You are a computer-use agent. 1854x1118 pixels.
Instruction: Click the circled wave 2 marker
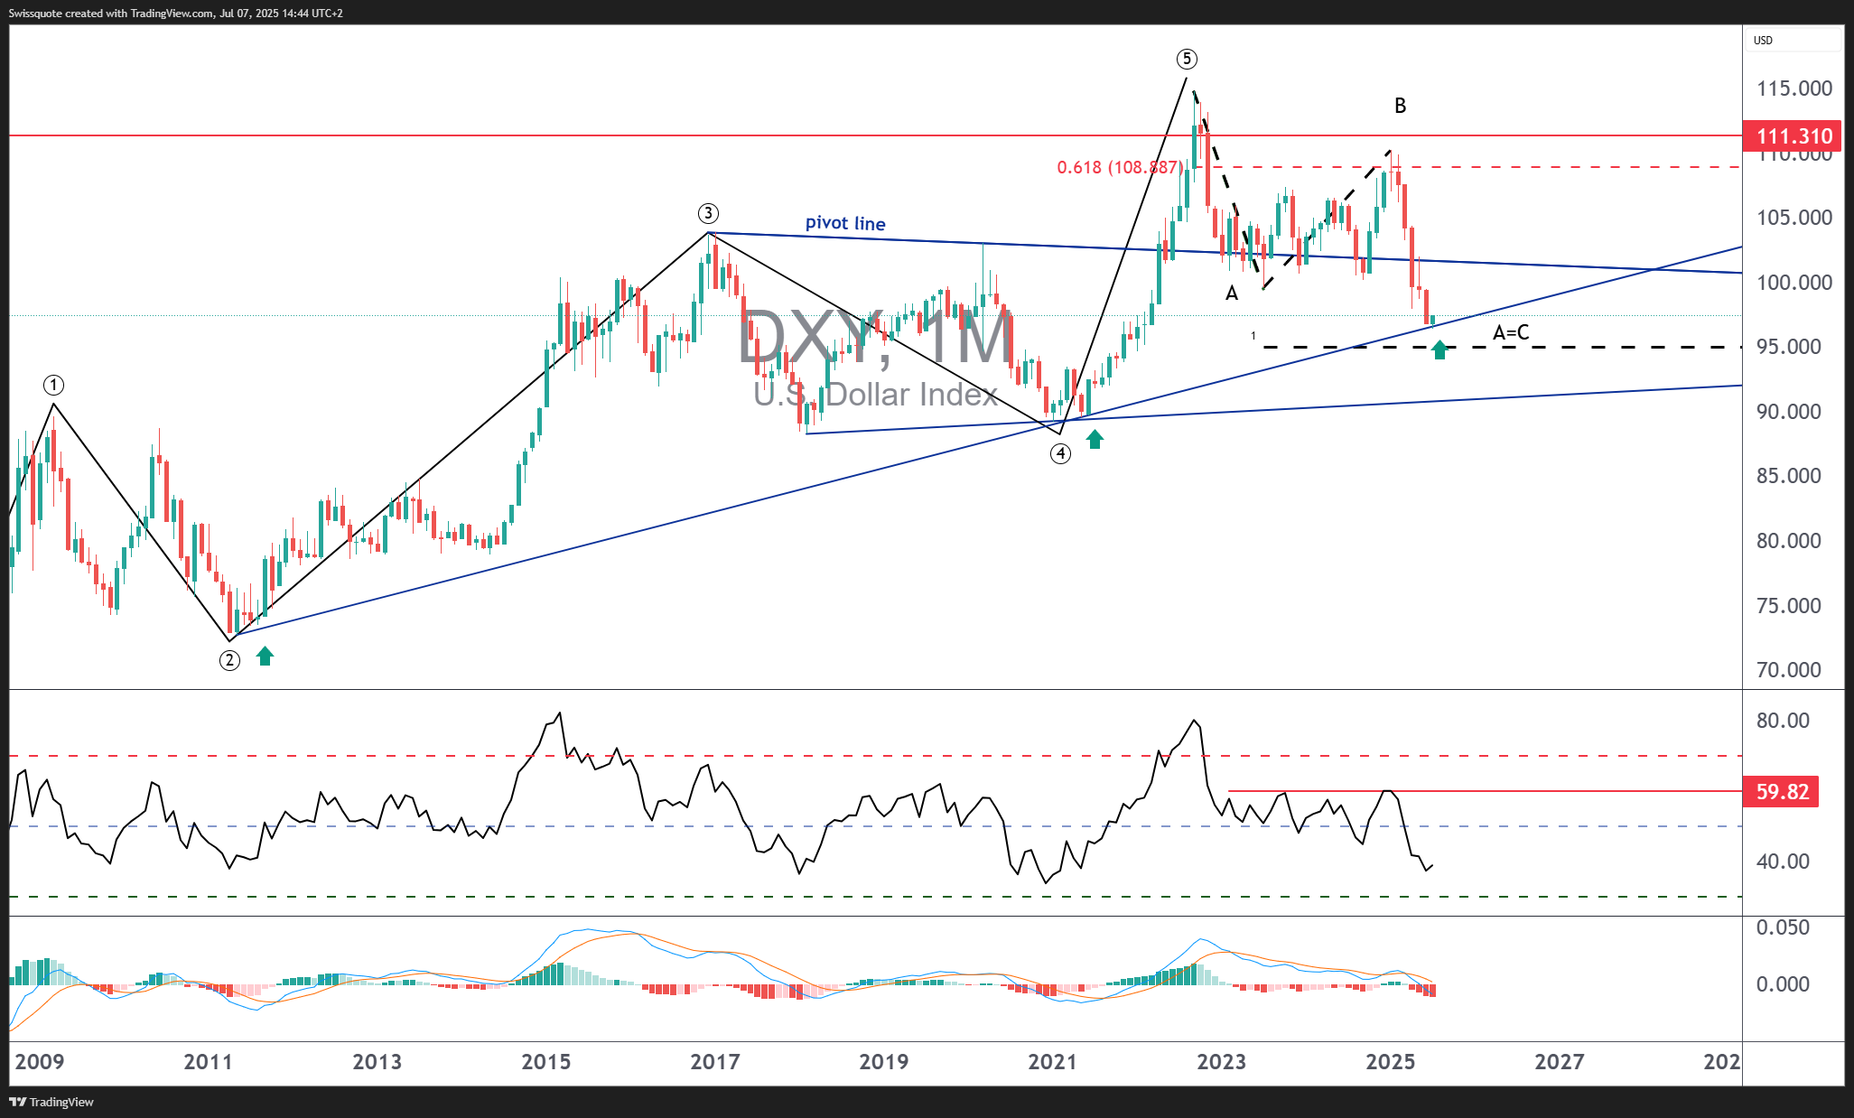[229, 660]
